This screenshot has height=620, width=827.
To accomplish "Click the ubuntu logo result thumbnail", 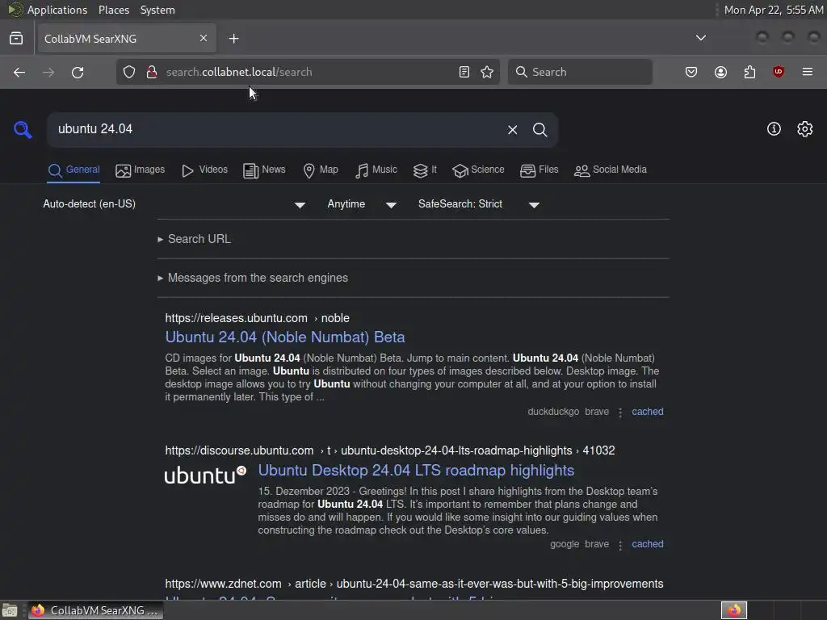I will click(206, 475).
